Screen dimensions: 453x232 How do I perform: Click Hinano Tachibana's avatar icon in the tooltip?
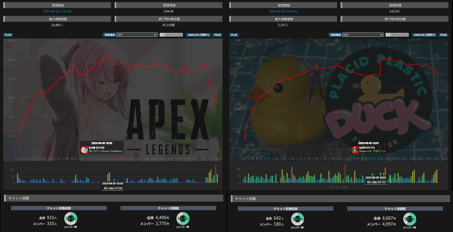tap(84, 150)
